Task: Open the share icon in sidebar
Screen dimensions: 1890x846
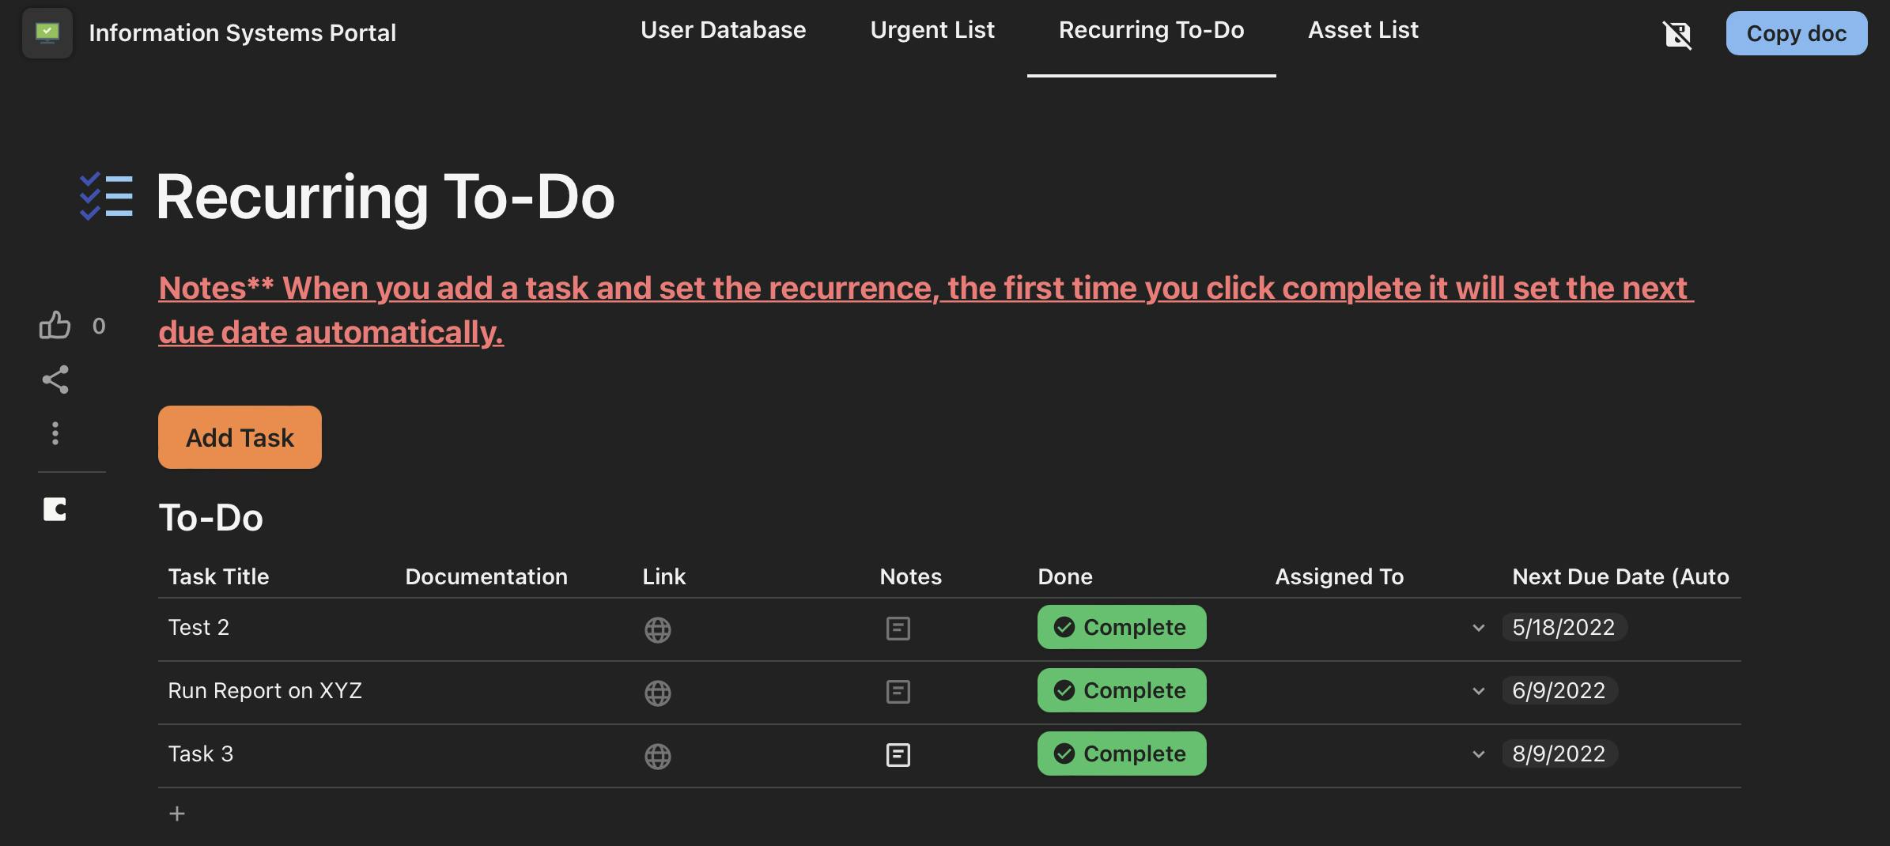Action: pyautogui.click(x=55, y=380)
